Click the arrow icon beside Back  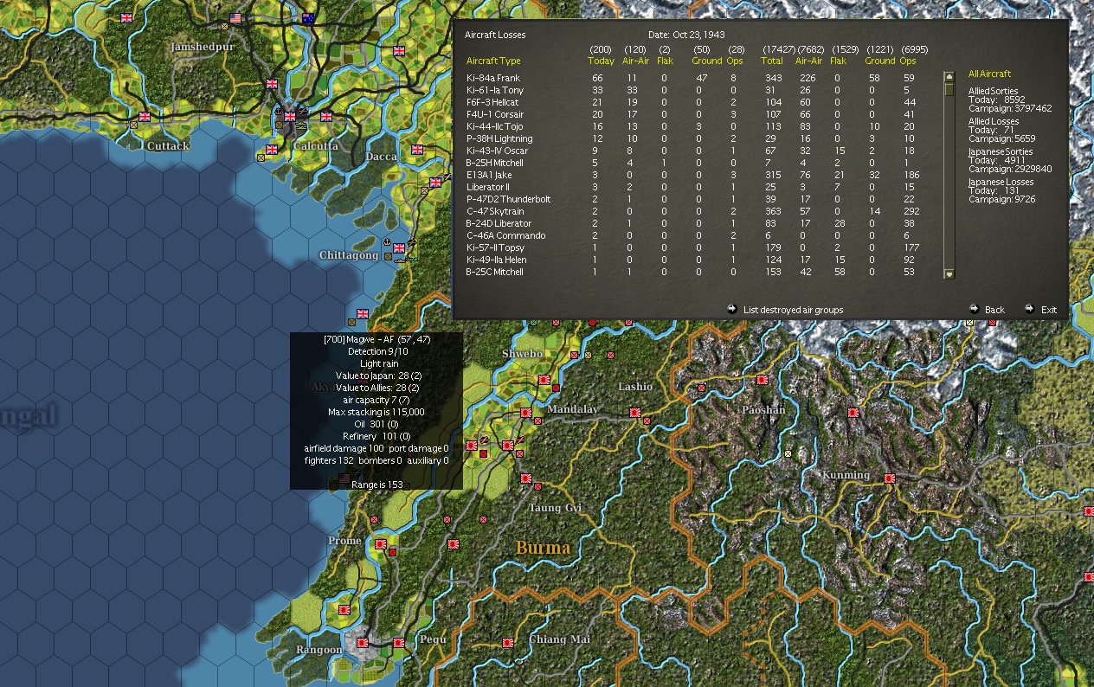click(975, 309)
